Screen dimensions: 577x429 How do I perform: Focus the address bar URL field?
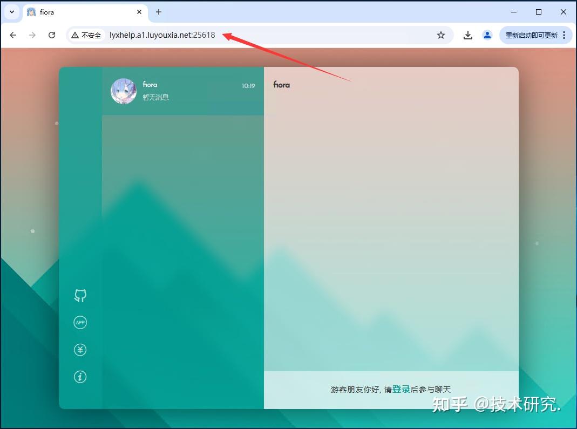(270, 35)
